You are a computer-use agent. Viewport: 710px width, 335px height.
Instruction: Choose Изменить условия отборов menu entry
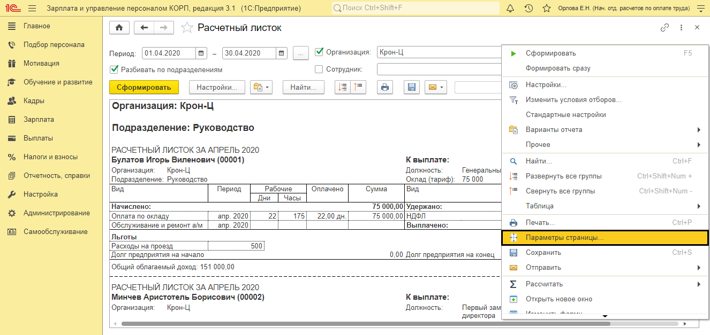(x=573, y=100)
